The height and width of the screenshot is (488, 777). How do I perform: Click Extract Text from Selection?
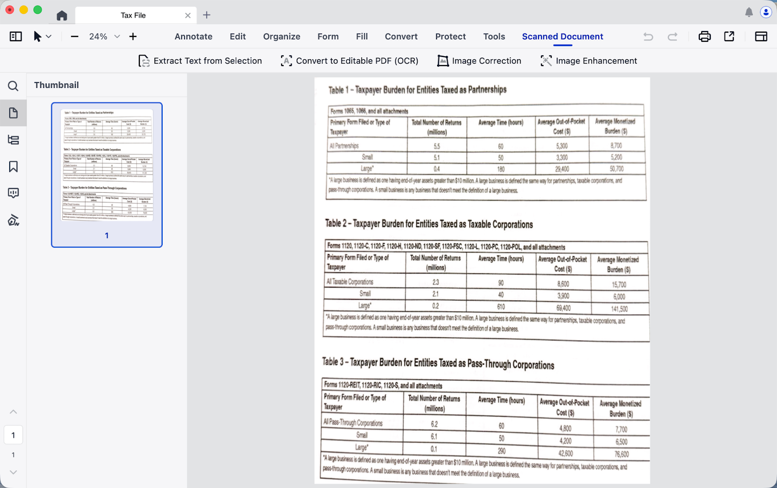click(200, 61)
